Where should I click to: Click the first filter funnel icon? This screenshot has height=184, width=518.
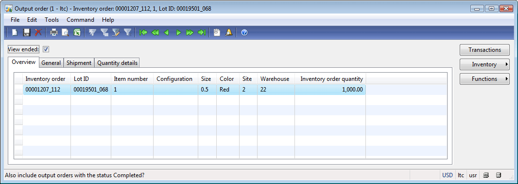point(92,32)
